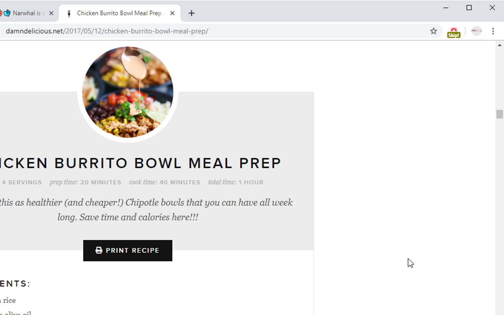Image resolution: width=504 pixels, height=315 pixels.
Task: Click the Skip! extension icon
Action: [x=454, y=32]
